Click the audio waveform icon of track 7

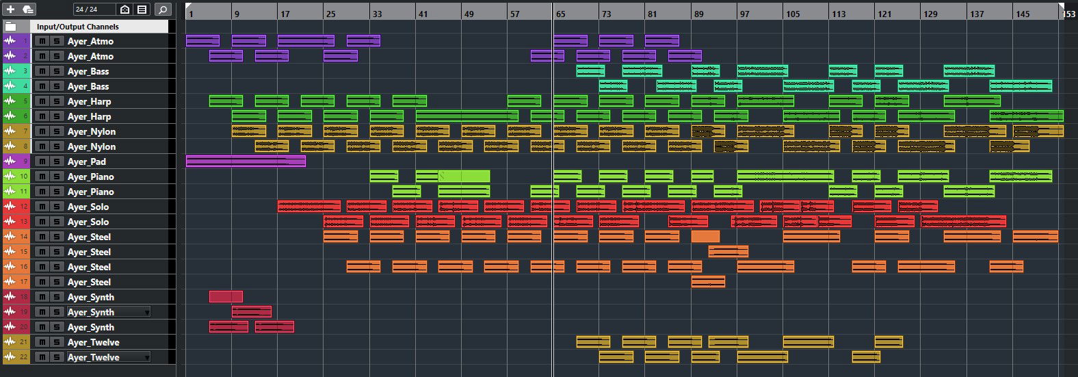click(x=10, y=131)
